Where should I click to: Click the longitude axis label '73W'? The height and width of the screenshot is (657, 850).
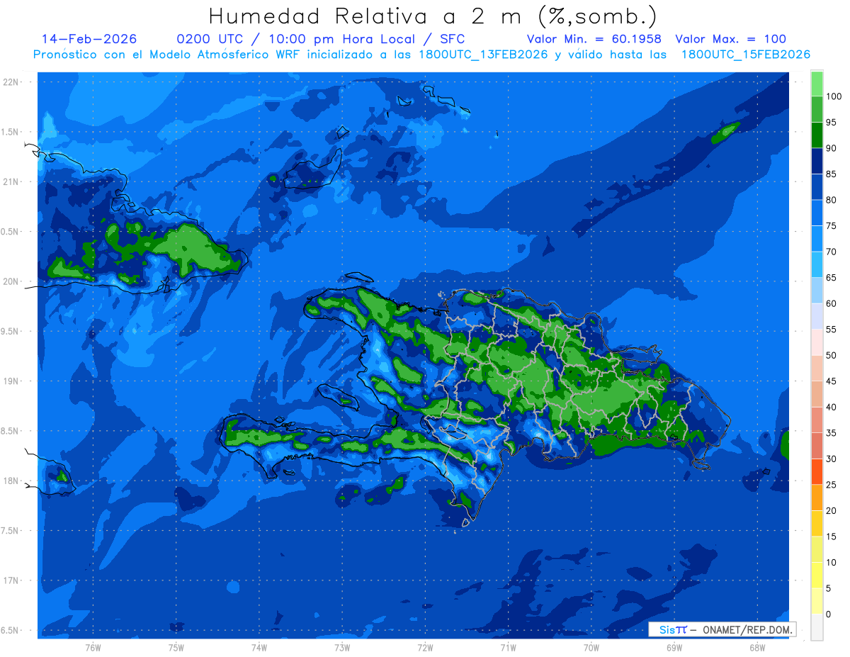coord(342,648)
